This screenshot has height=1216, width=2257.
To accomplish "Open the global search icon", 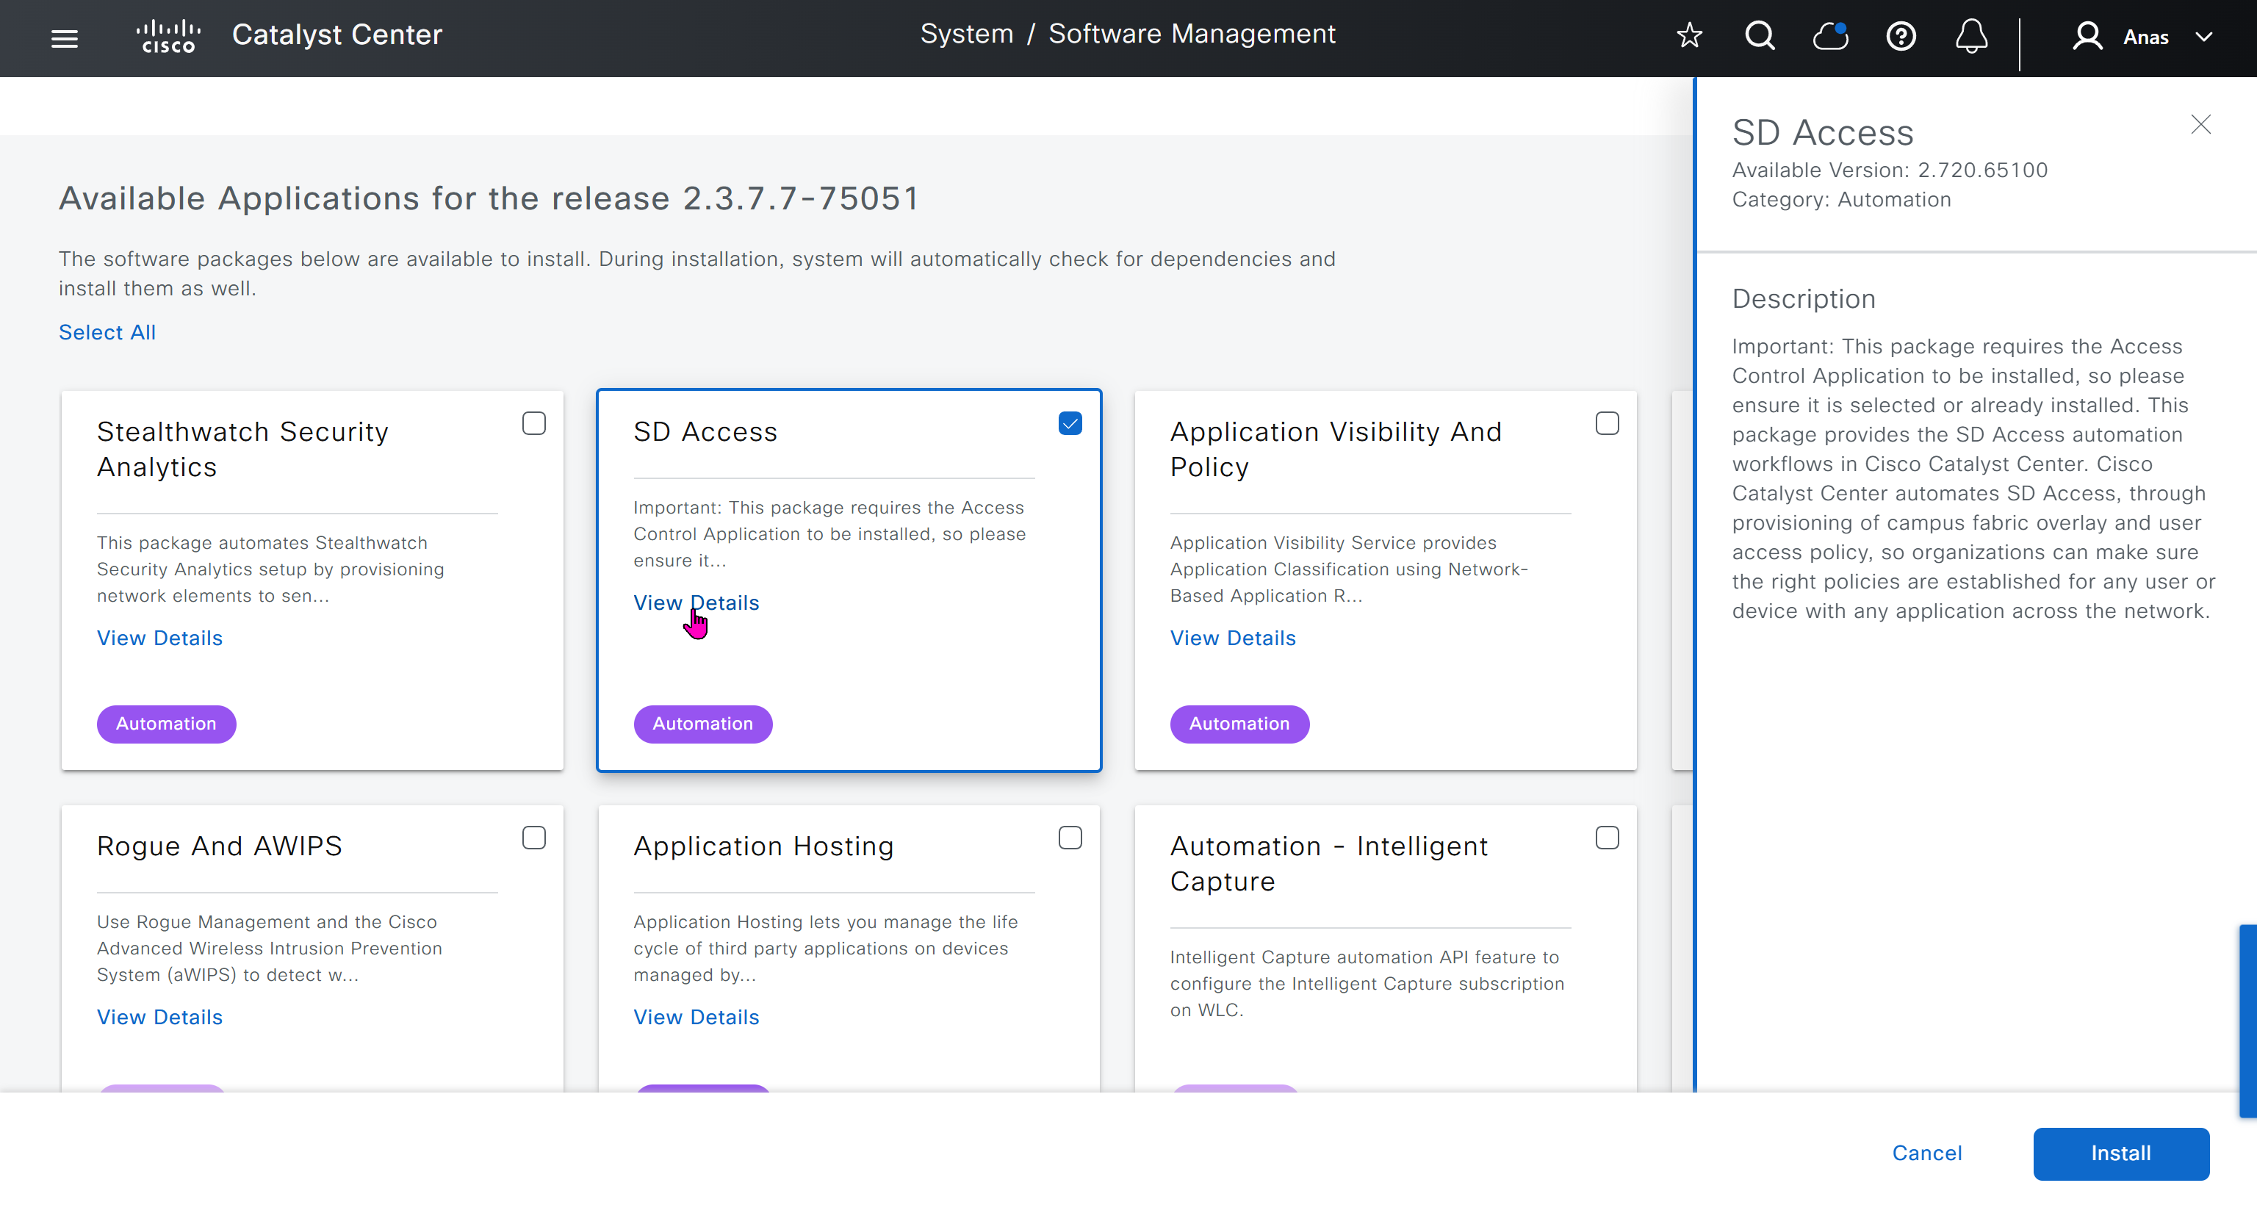I will coord(1760,36).
